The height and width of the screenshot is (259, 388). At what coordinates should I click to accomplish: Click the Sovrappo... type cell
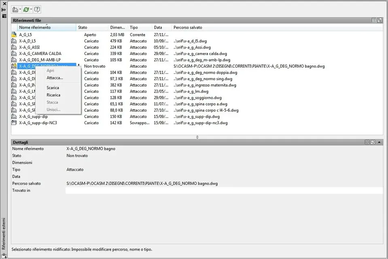[140, 123]
